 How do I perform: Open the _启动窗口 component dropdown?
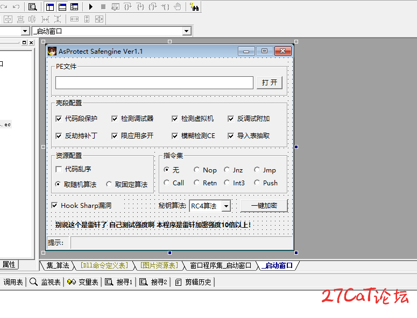(186, 31)
